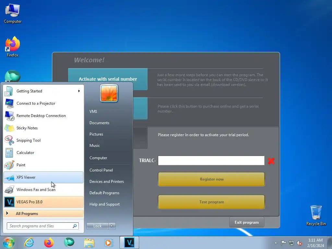Expand All Programs
The height and width of the screenshot is (249, 332).
(43, 214)
